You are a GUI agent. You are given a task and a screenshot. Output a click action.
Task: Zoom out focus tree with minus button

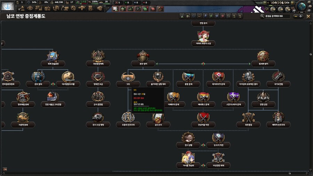click(295, 16)
